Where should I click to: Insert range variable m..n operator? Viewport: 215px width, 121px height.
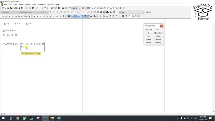(x=111, y=8)
